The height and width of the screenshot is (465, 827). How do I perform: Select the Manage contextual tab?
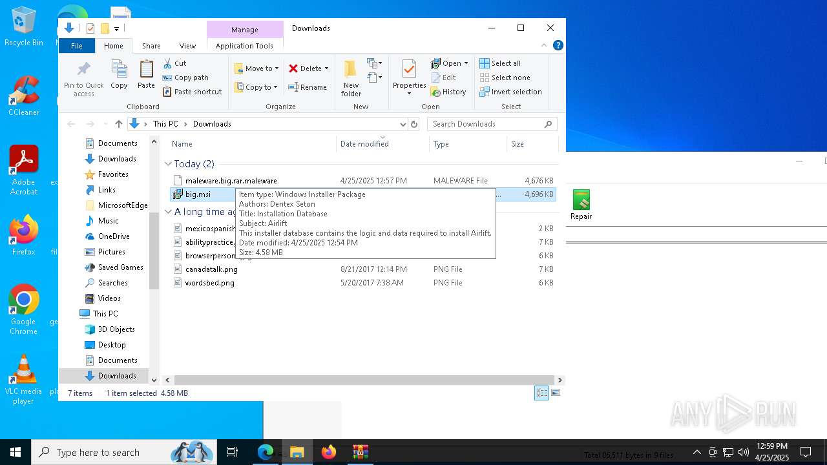(245, 30)
